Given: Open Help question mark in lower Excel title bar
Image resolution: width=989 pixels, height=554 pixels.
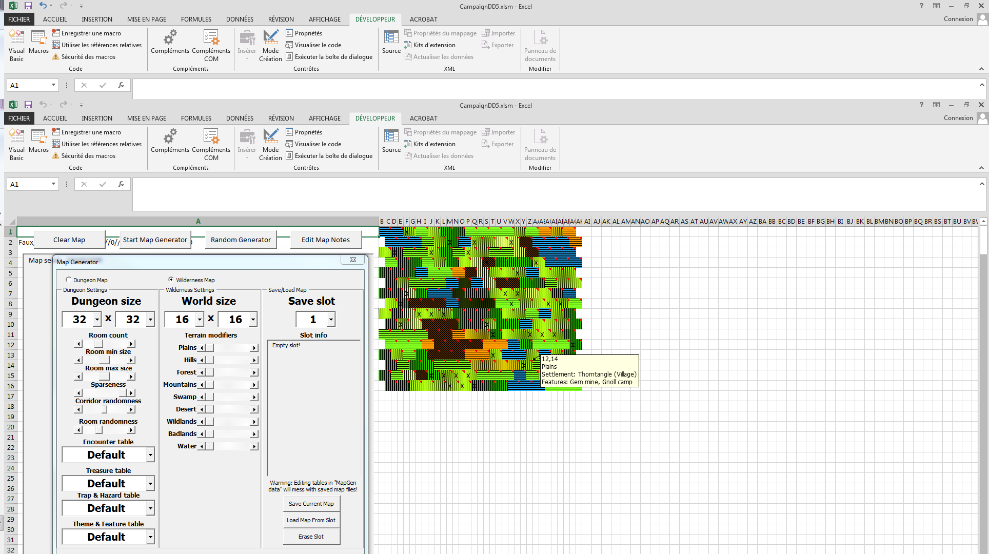Looking at the screenshot, I should pos(921,105).
